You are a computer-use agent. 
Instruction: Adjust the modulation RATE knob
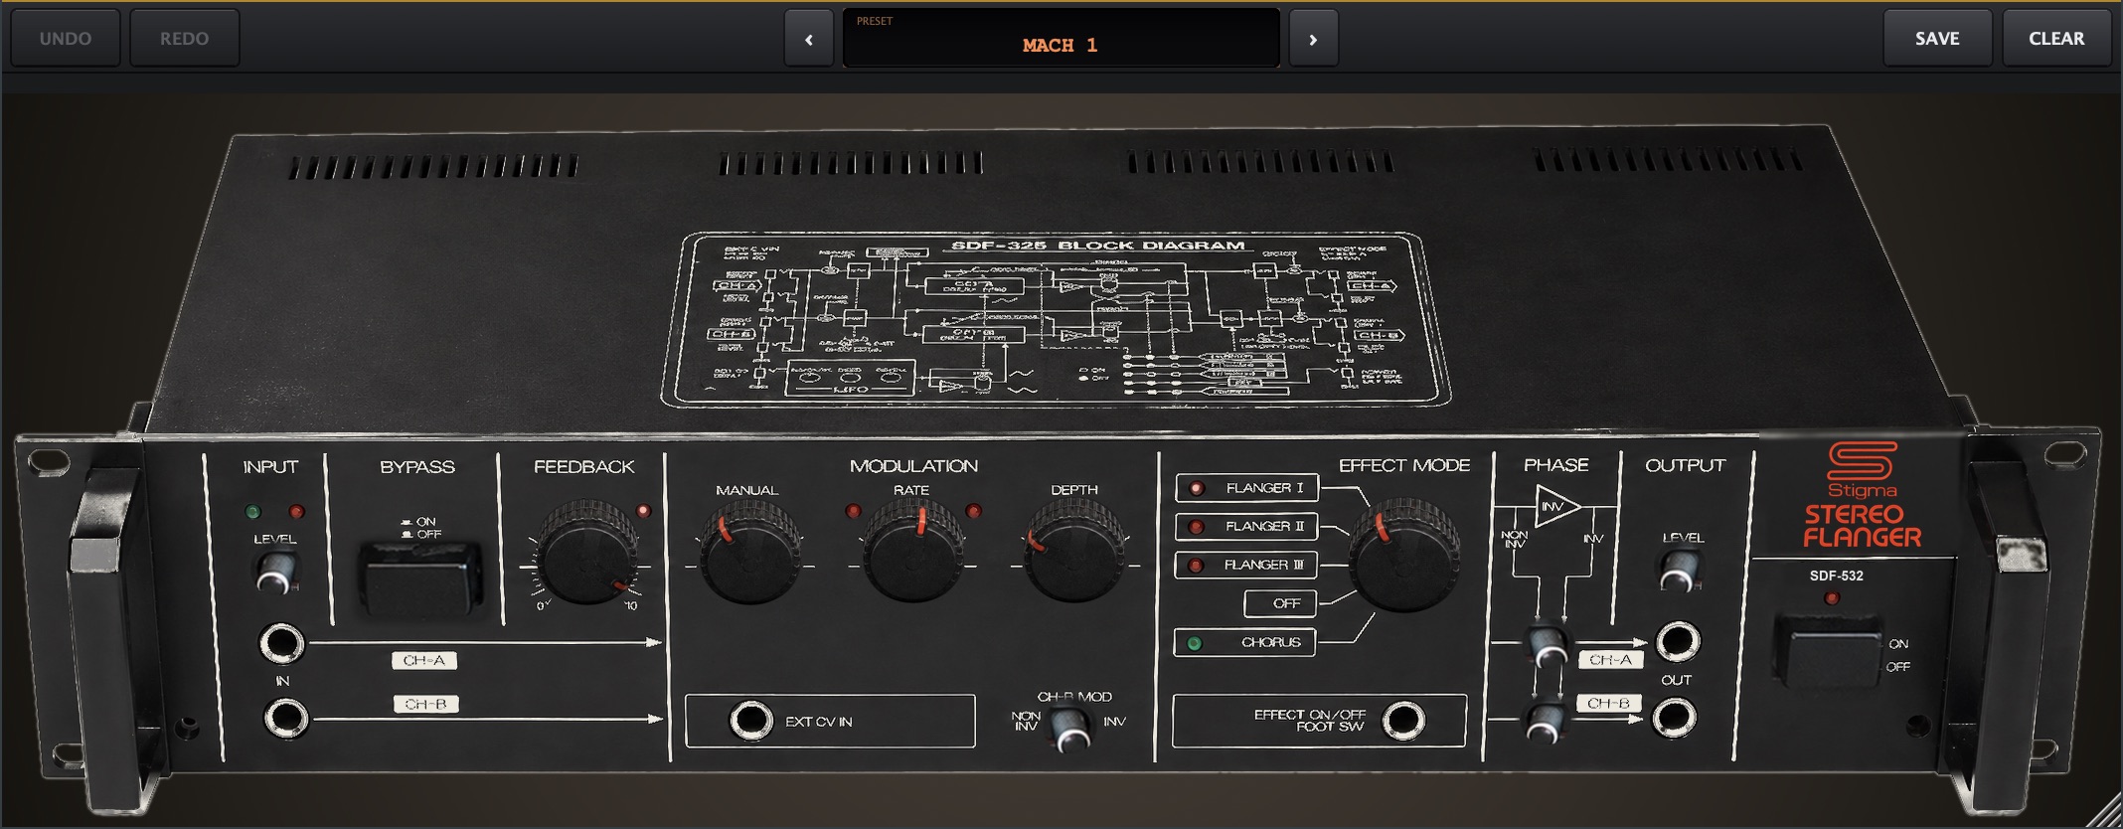pyautogui.click(x=912, y=553)
